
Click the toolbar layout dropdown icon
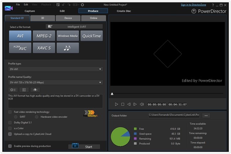coord(76,5)
